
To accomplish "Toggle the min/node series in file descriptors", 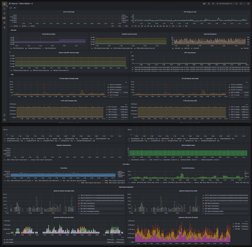I will click(x=177, y=48).
